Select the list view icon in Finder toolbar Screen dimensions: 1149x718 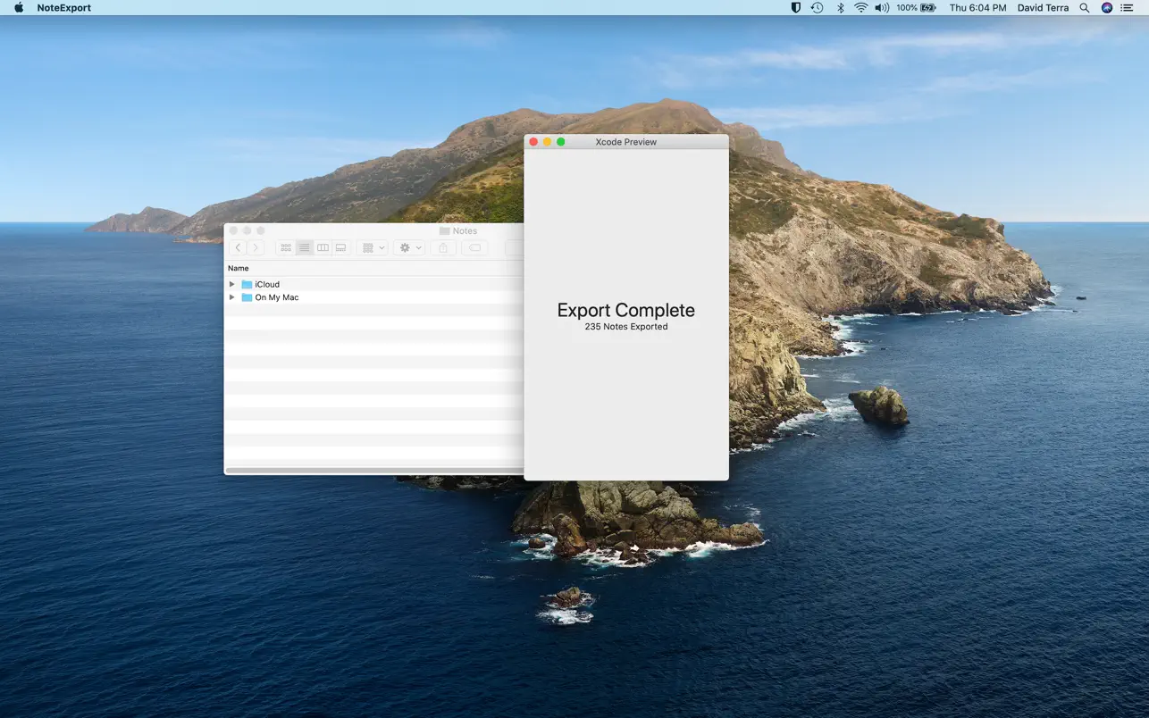304,247
